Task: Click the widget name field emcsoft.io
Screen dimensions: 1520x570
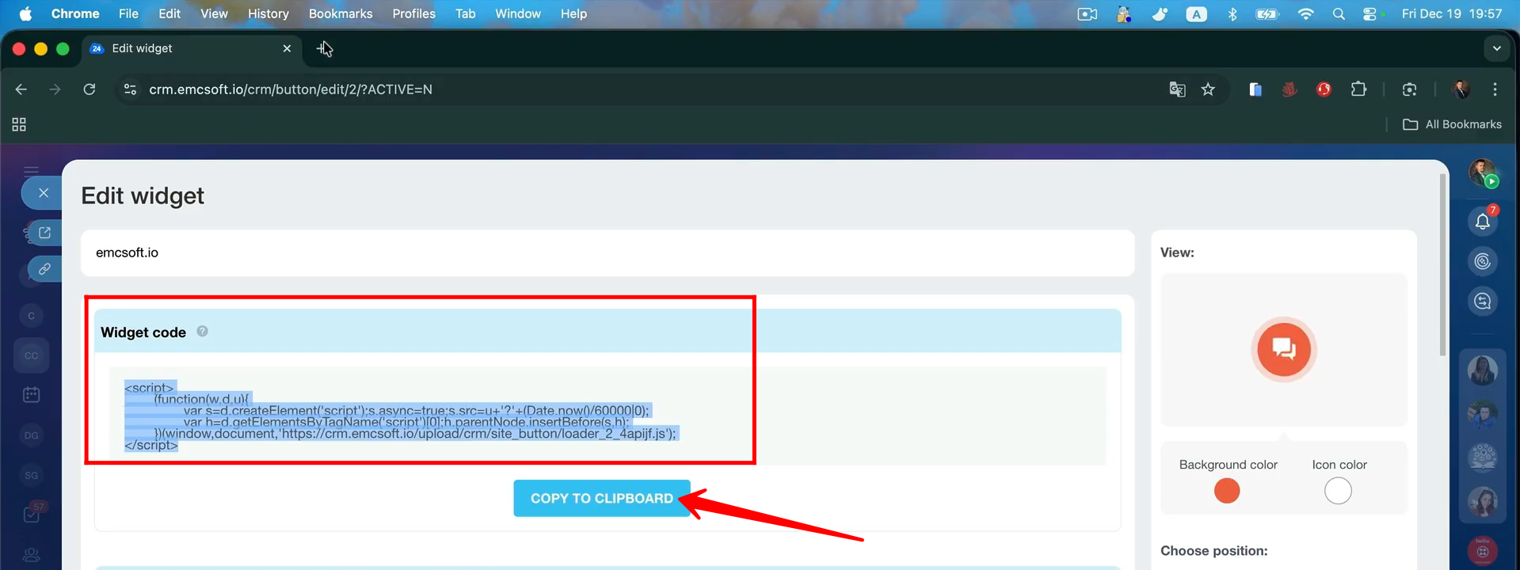Action: 607,253
